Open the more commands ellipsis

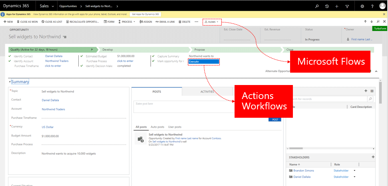(x=197, y=22)
